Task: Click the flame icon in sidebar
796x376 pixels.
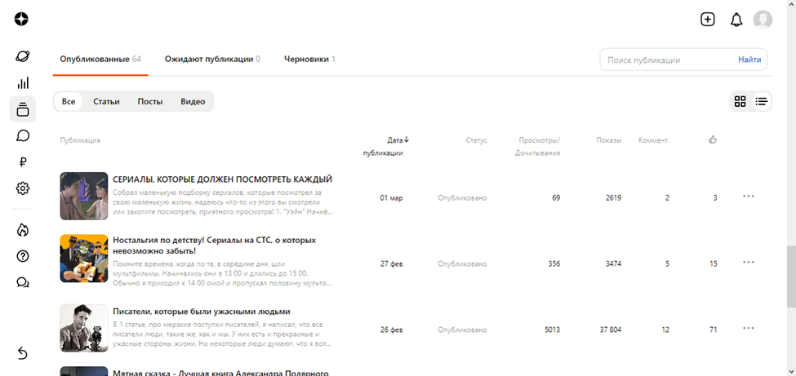Action: (x=22, y=230)
